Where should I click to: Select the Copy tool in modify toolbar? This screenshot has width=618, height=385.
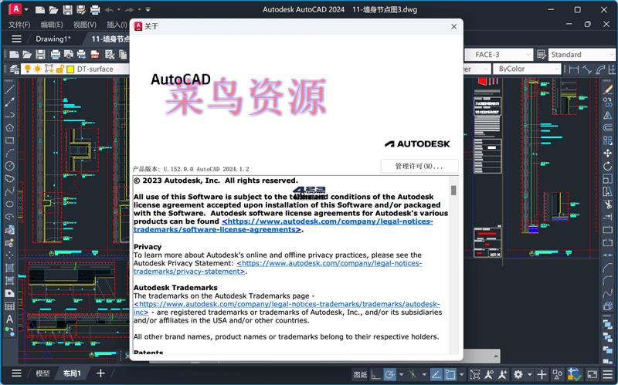coord(608,103)
